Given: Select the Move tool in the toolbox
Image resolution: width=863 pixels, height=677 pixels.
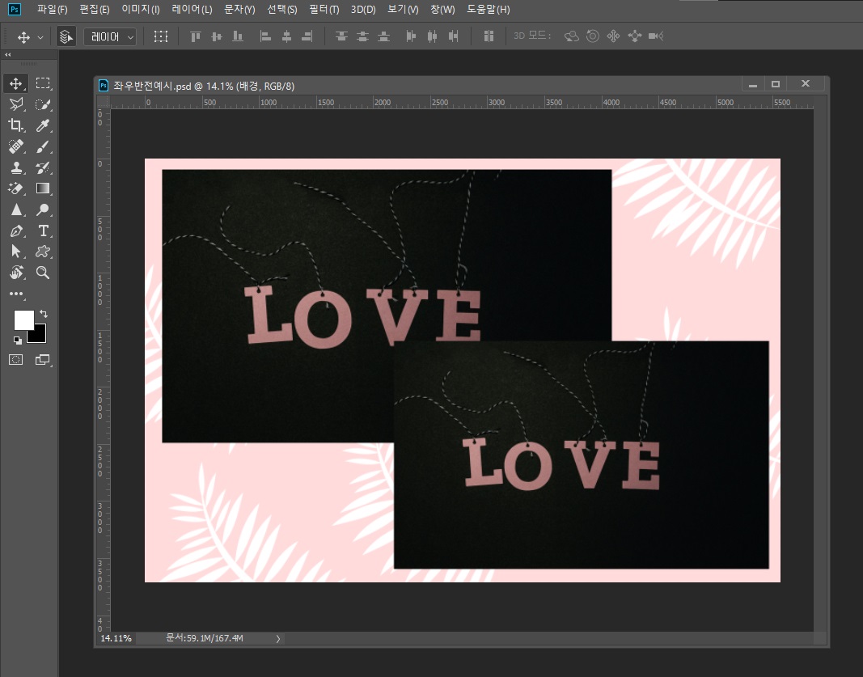Looking at the screenshot, I should [16, 83].
